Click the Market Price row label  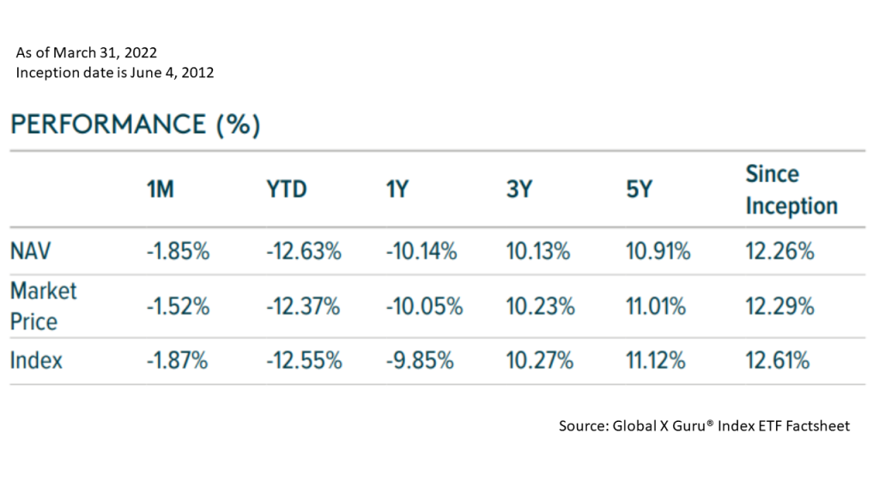44,306
